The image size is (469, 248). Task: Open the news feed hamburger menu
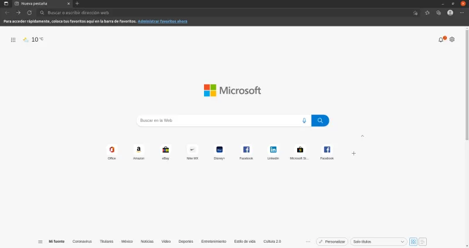[x=40, y=242]
